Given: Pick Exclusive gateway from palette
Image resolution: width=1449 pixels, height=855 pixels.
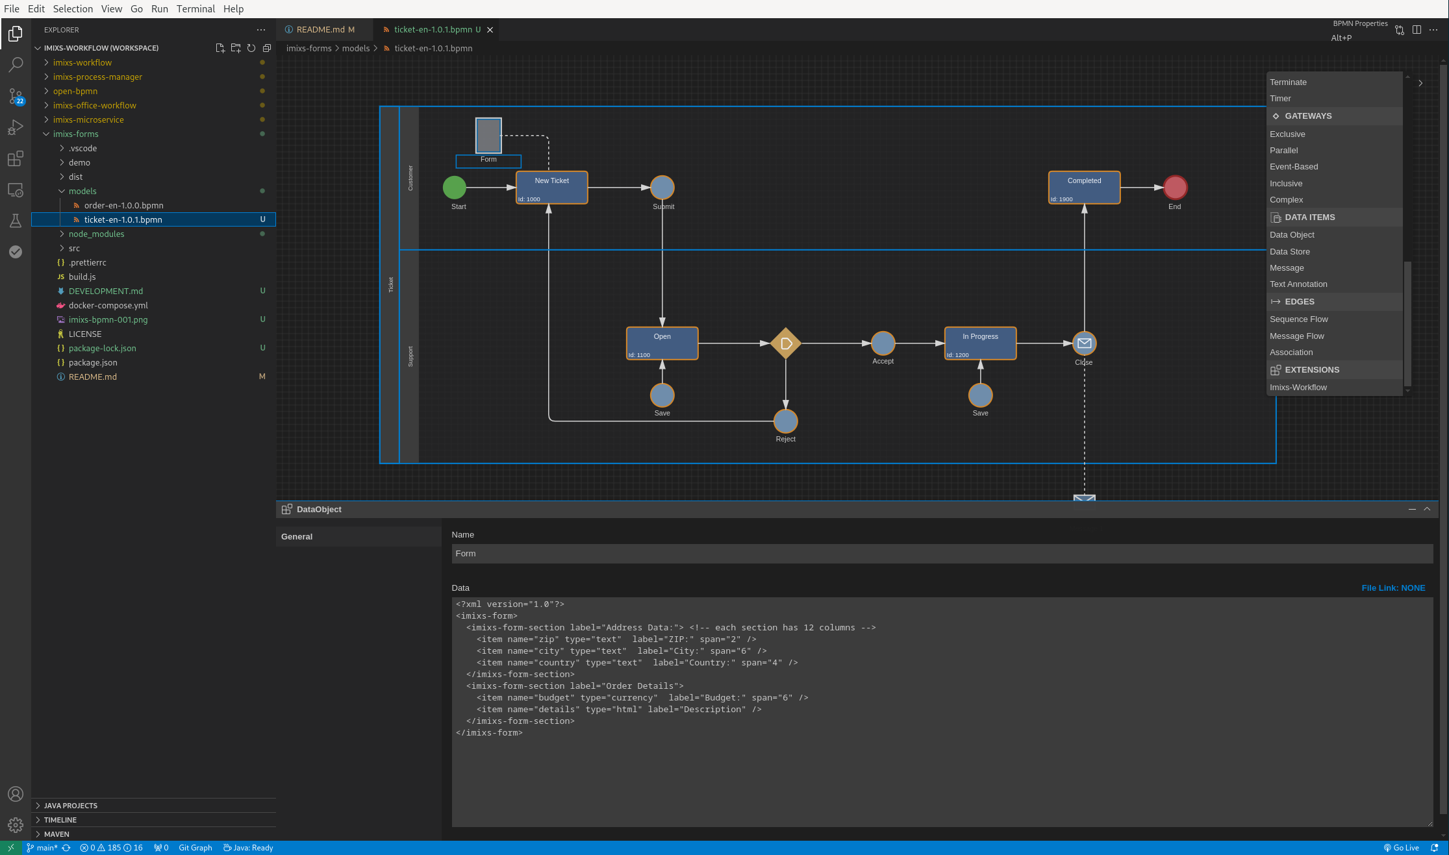Looking at the screenshot, I should click(1287, 134).
